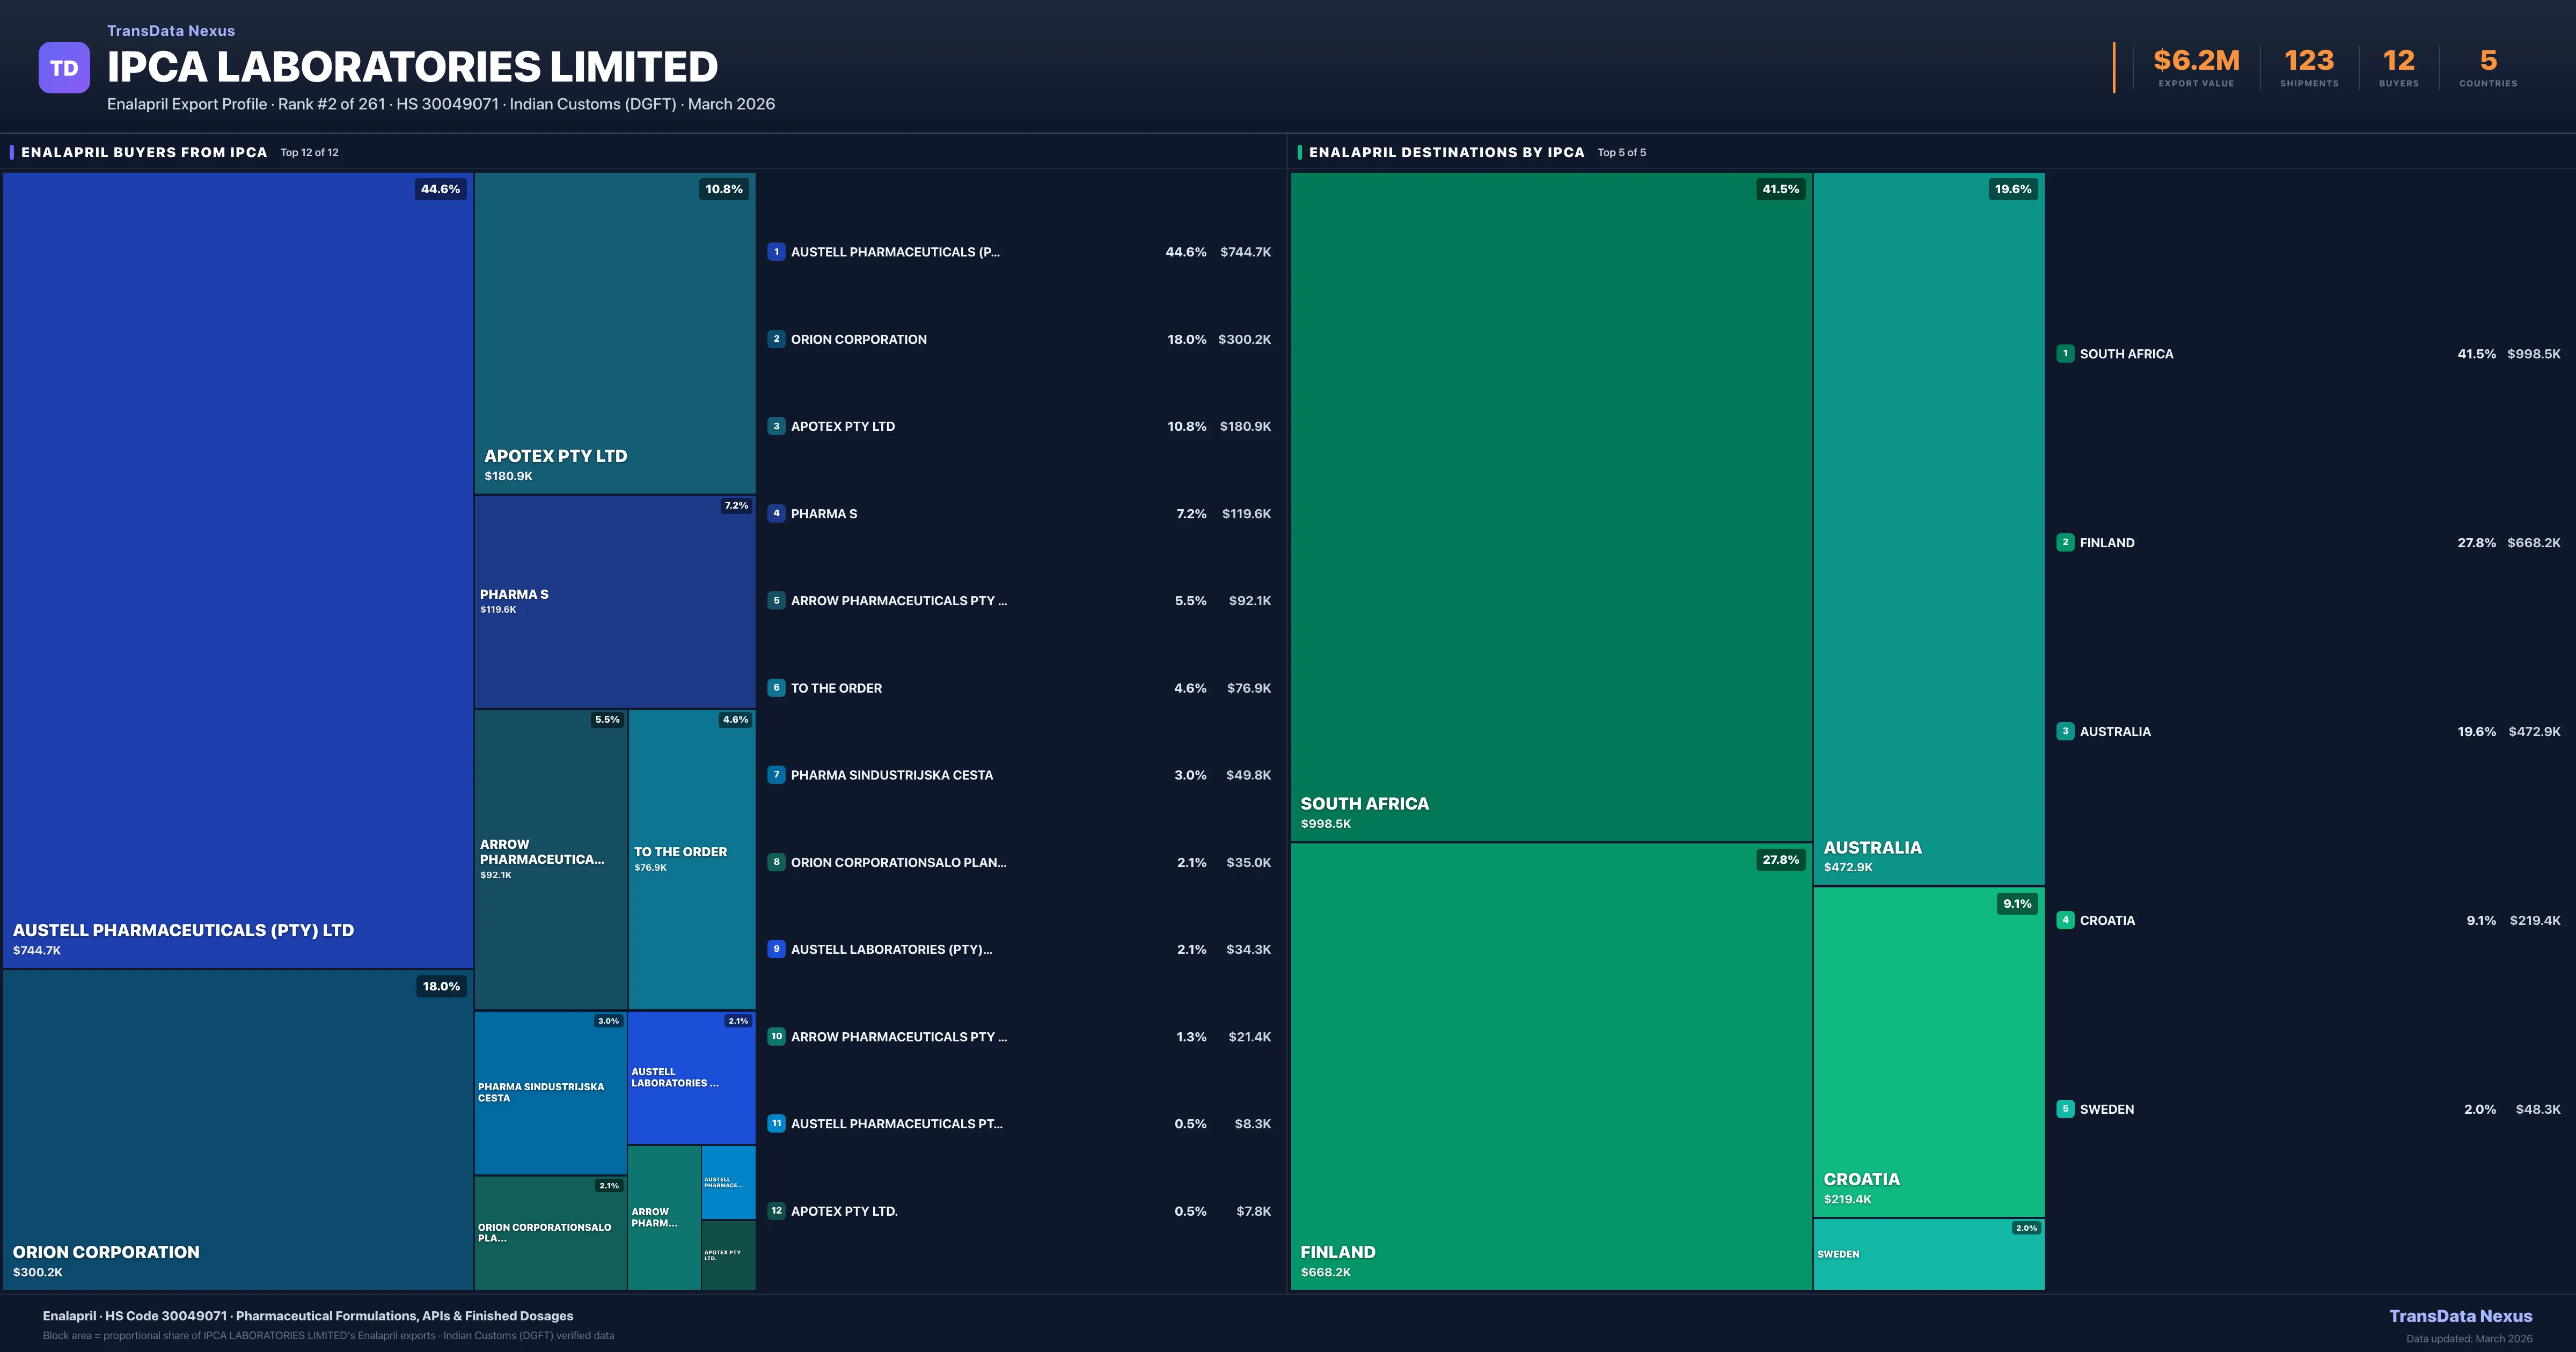Viewport: 2576px width, 1352px height.
Task: Click the Croatia destination tile
Action: [x=1928, y=1051]
